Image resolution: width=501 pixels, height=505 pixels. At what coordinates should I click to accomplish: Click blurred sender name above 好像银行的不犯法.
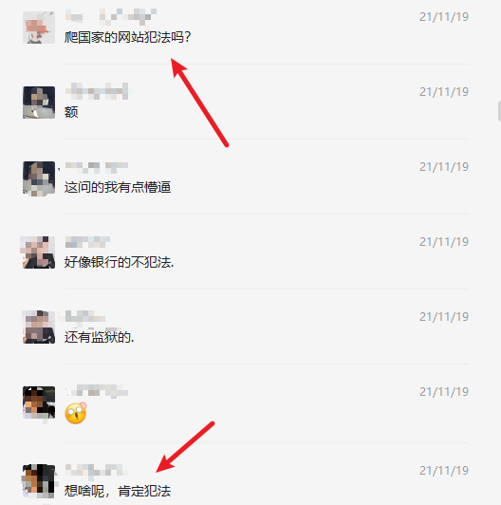[x=87, y=241]
